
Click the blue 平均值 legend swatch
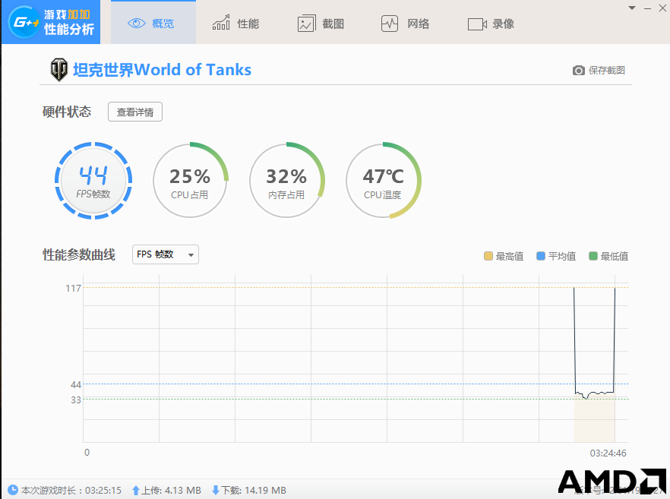541,256
